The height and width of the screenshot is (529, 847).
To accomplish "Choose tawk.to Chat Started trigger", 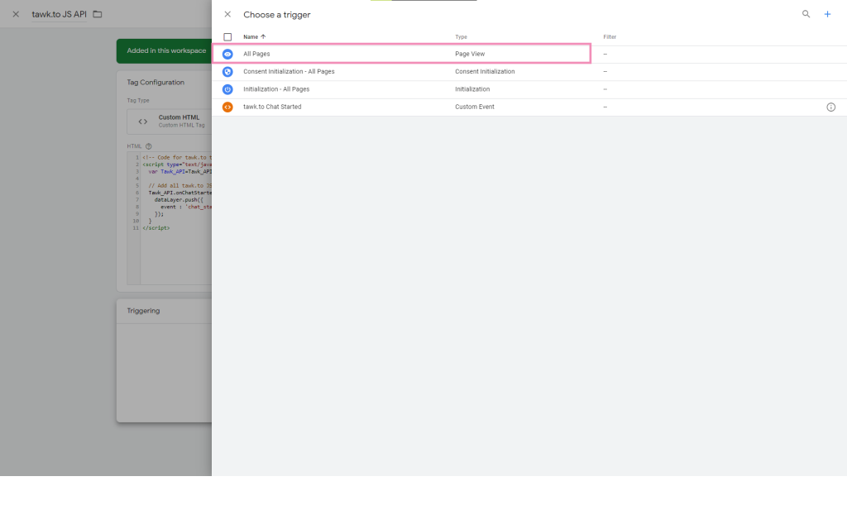I will coord(272,107).
